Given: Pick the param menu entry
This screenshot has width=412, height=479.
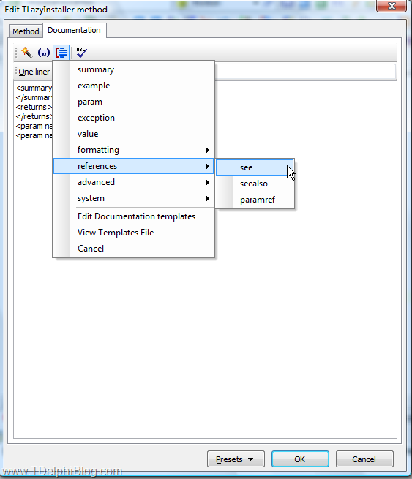Looking at the screenshot, I should click(x=133, y=102).
